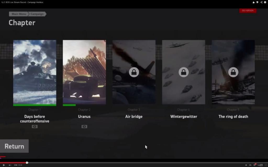Play the paused video

4,165
